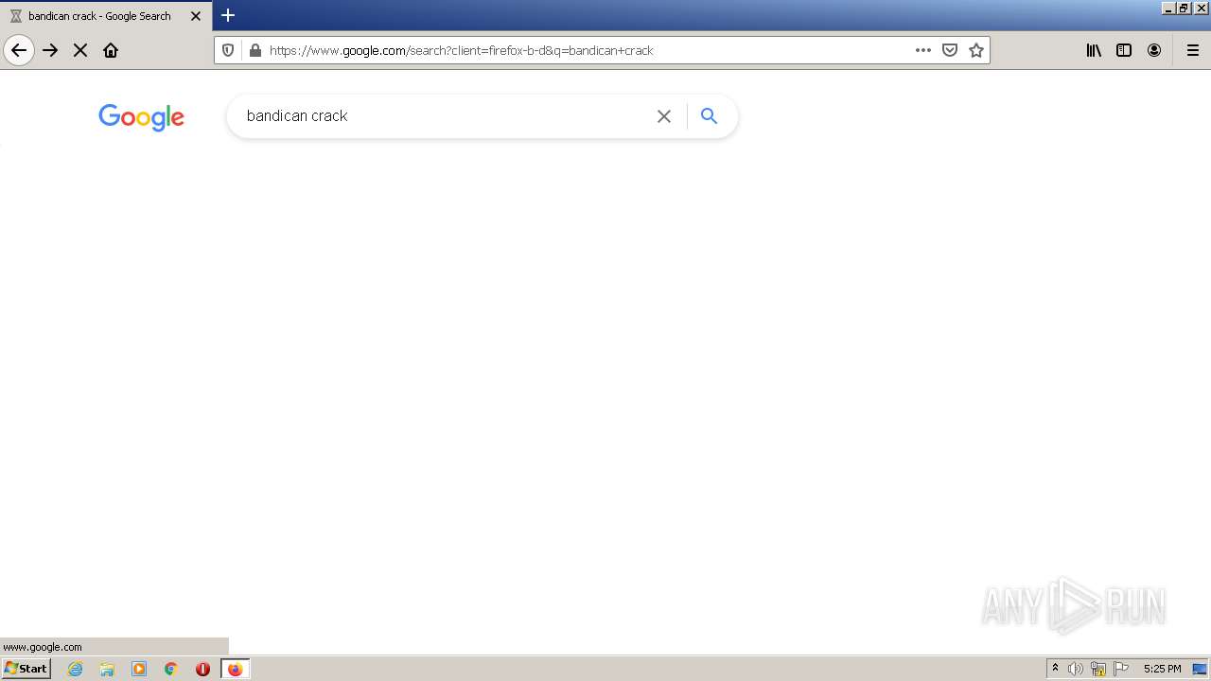Show the sidebars panel
The image size is (1211, 681).
coord(1124,50)
